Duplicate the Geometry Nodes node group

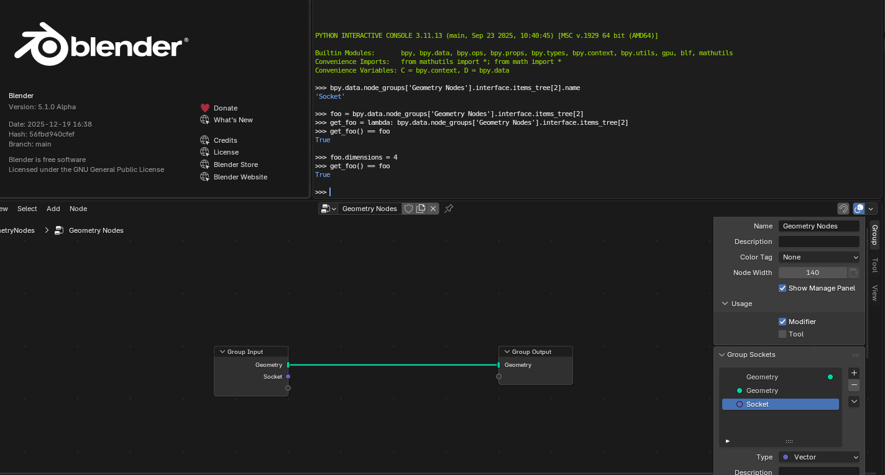421,209
